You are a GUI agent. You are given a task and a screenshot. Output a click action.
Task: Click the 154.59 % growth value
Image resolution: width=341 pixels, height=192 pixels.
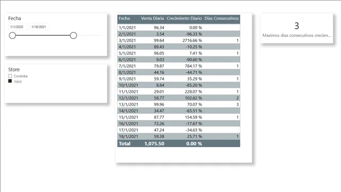193,117
